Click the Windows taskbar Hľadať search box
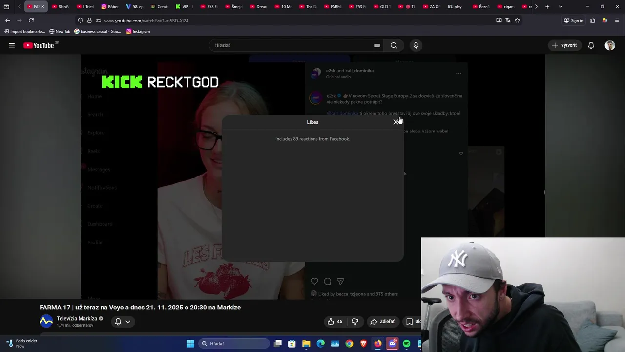 coord(234,344)
